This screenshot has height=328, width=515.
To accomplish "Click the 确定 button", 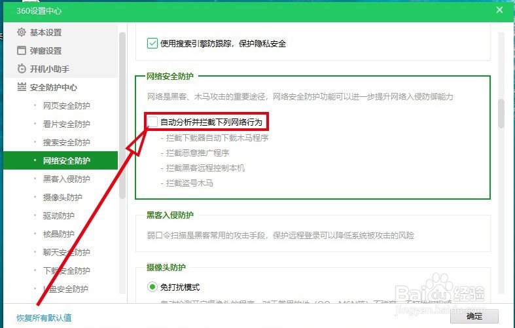I will (474, 316).
